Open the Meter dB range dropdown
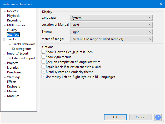 [111, 39]
